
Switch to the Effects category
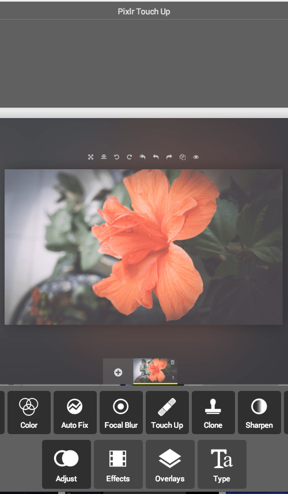click(118, 464)
